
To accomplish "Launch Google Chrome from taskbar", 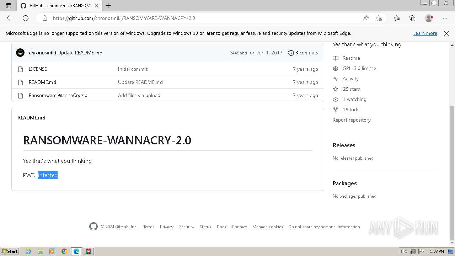I will pyautogui.click(x=64, y=251).
